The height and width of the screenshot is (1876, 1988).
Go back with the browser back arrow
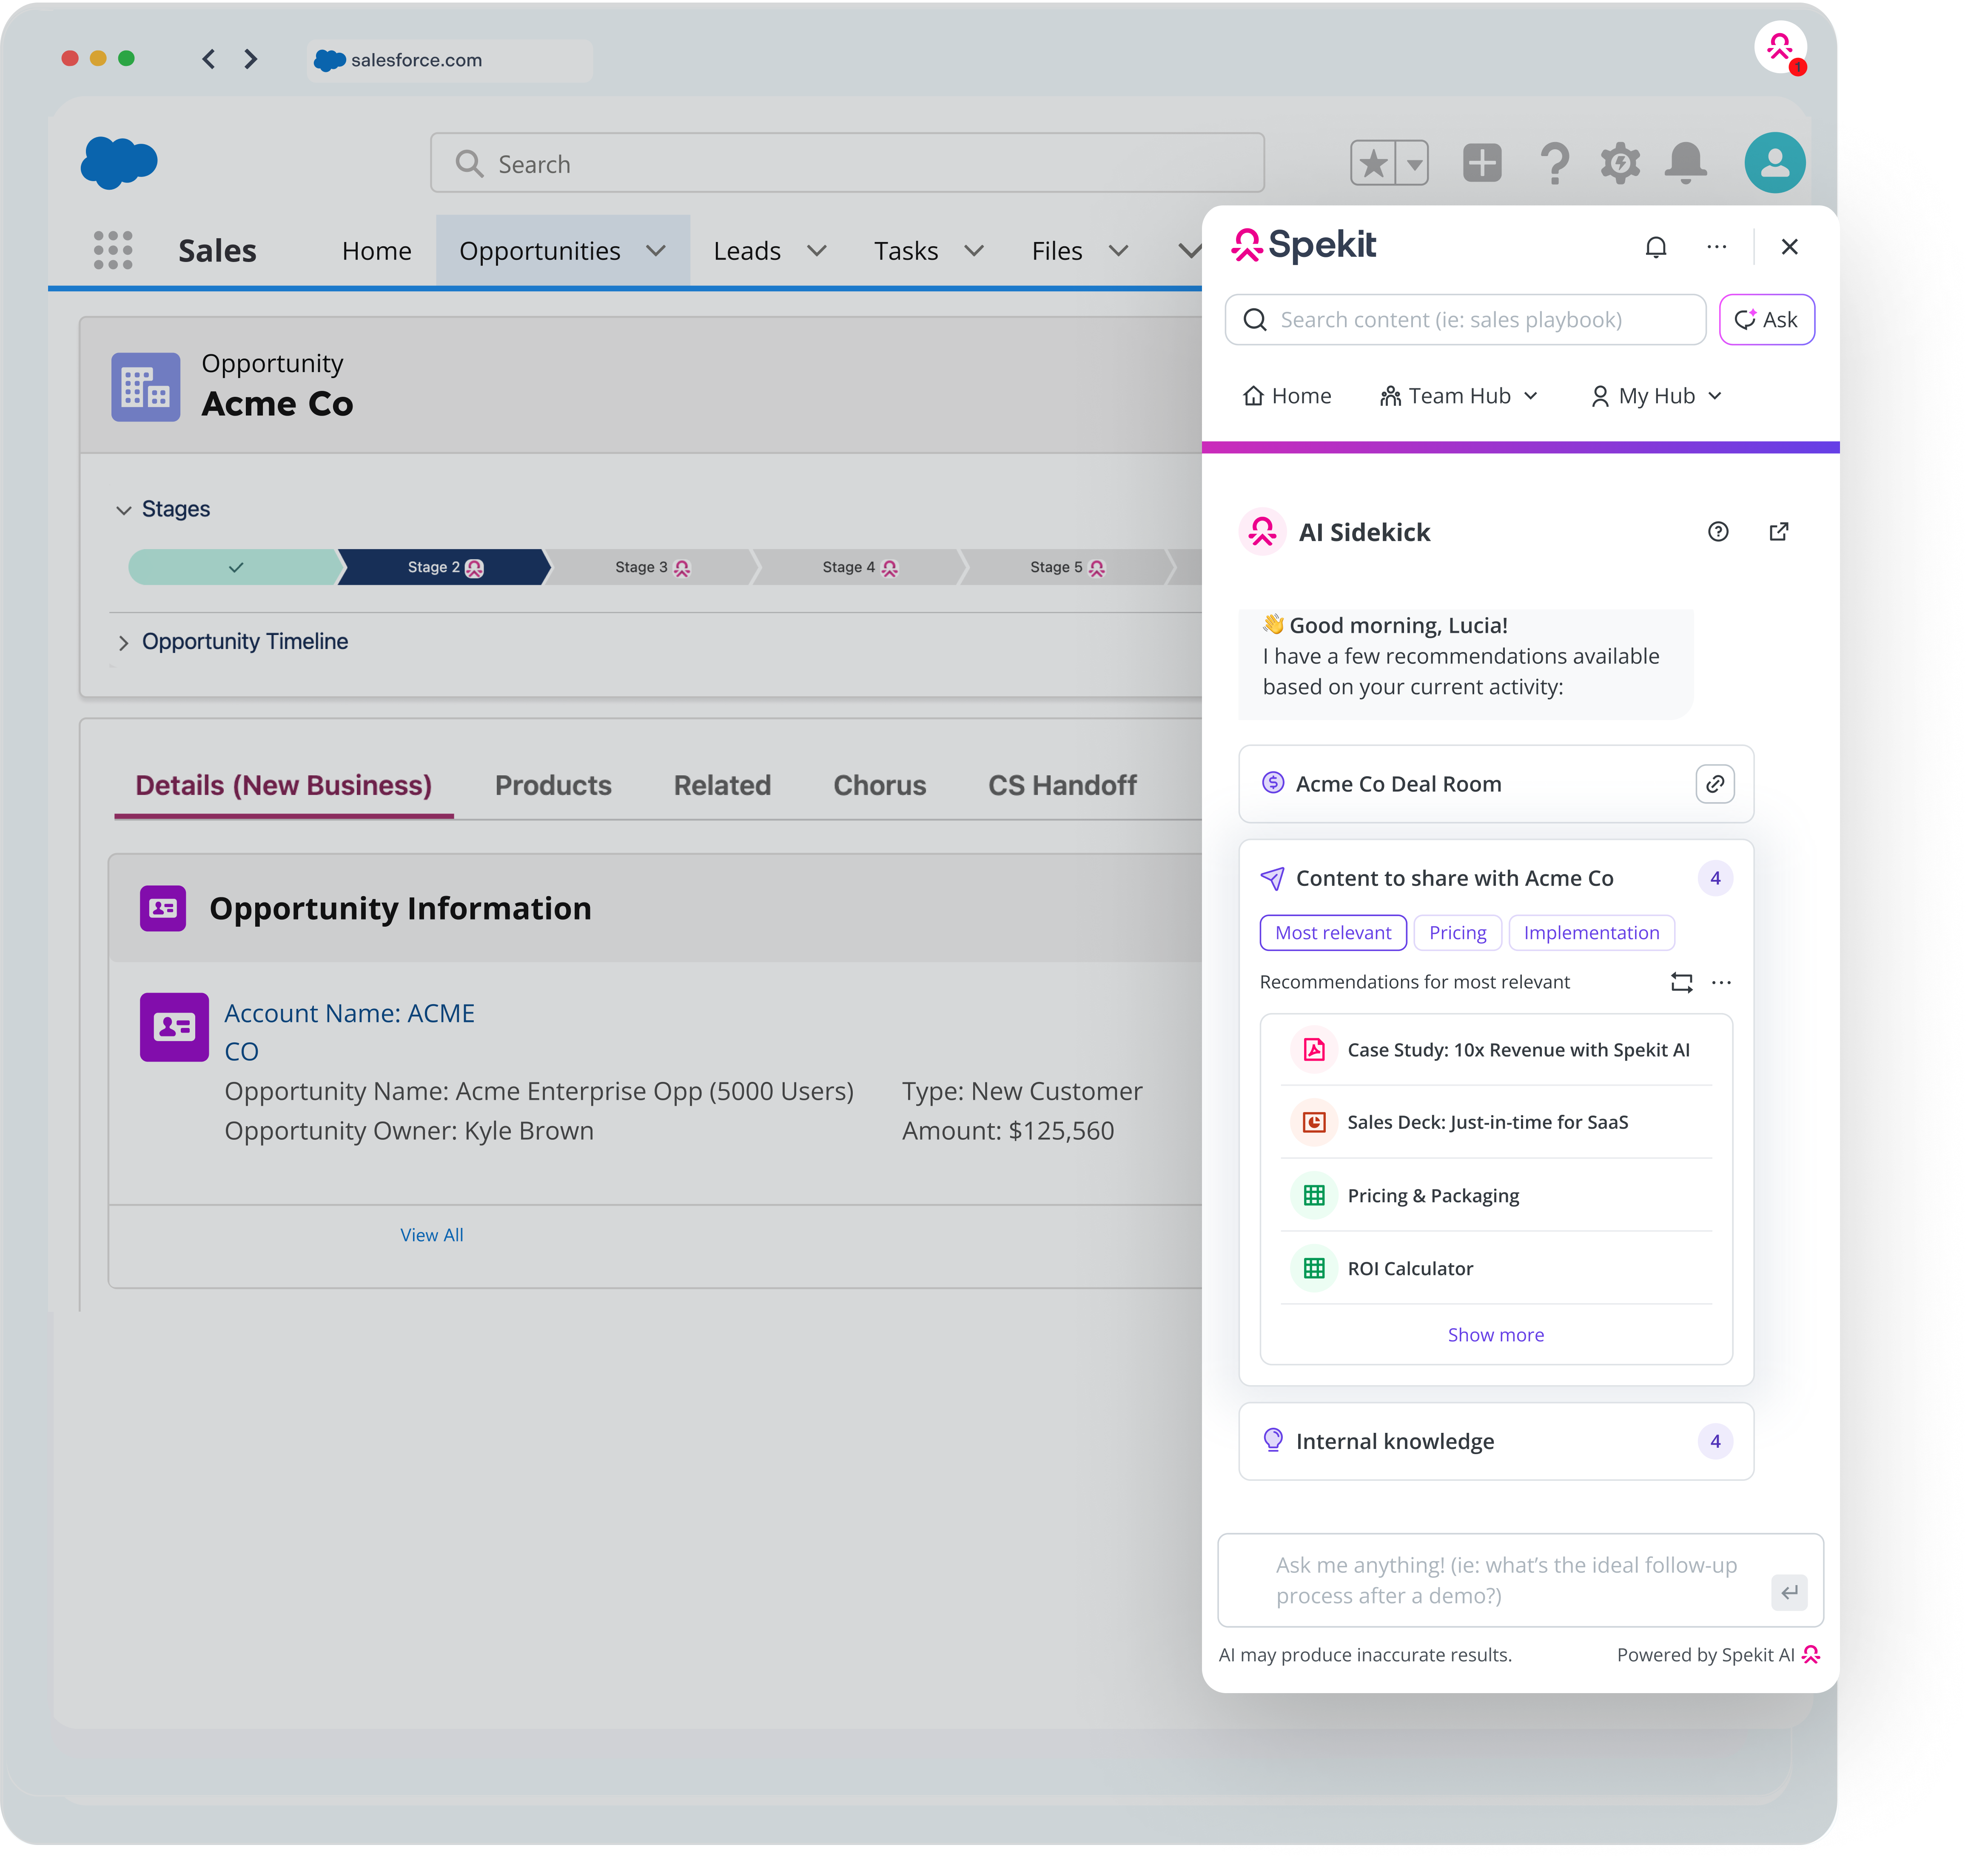click(x=208, y=59)
